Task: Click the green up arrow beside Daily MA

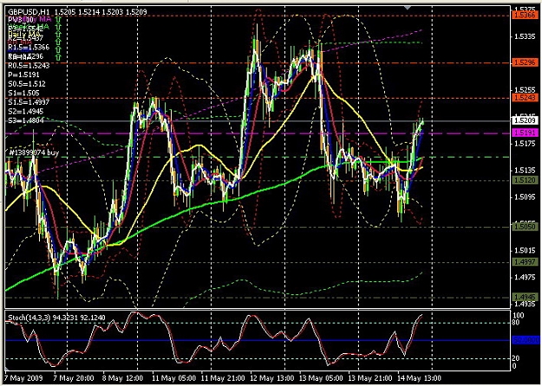Action: 58,34
